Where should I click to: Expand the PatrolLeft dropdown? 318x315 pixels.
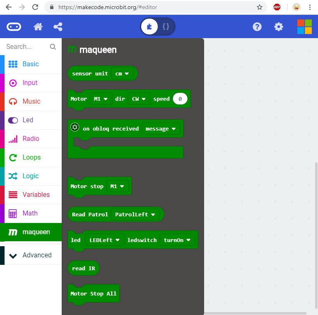pyautogui.click(x=135, y=215)
